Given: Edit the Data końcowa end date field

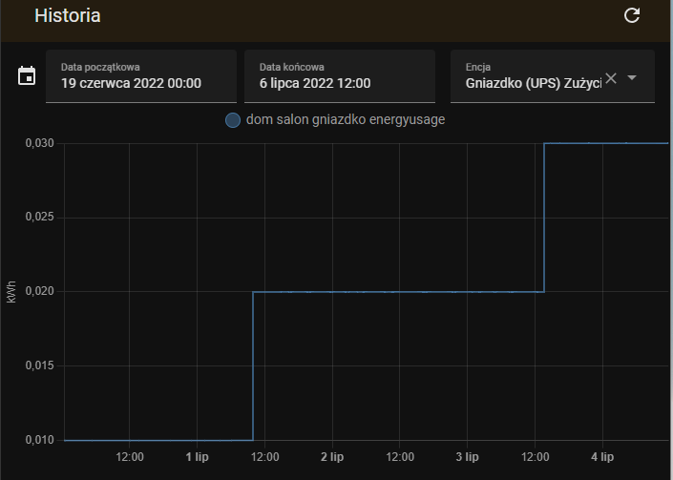Looking at the screenshot, I should coord(340,76).
